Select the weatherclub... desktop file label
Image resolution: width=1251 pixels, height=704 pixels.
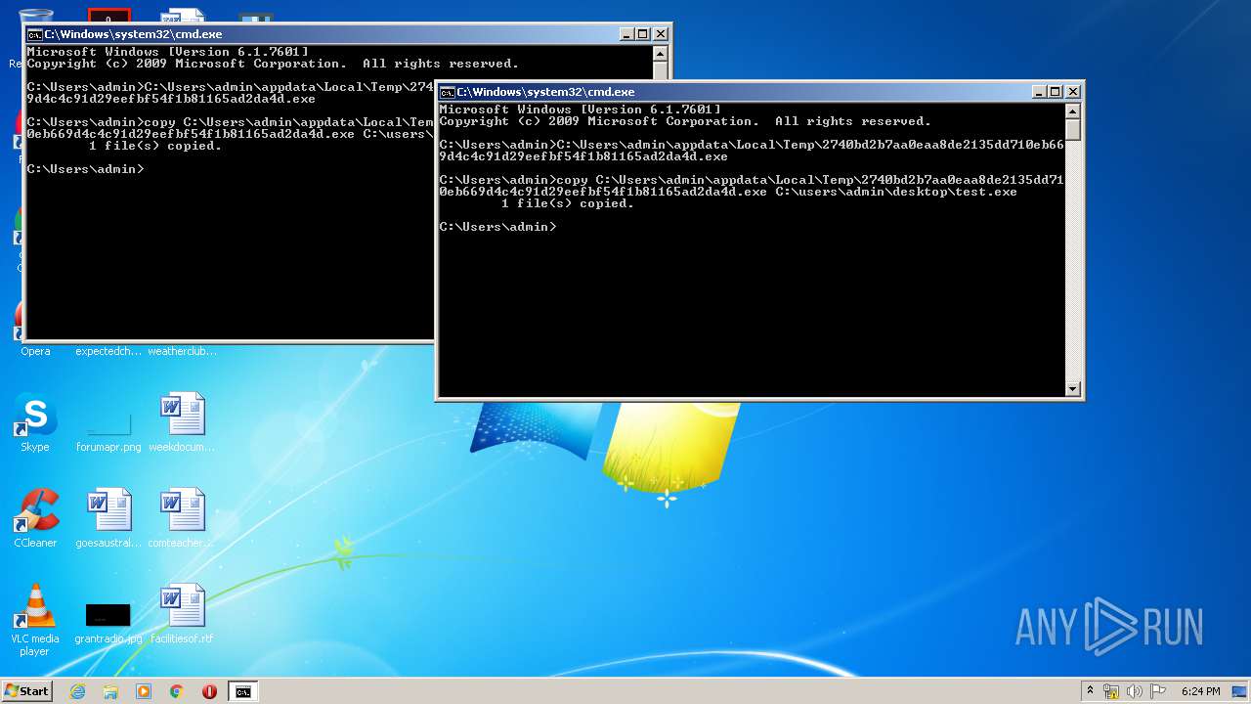pos(182,351)
